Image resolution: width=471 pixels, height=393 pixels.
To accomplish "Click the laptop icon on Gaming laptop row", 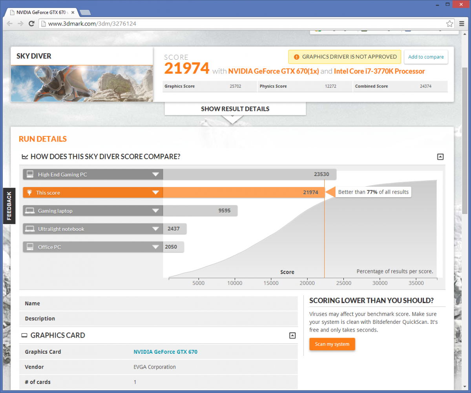I will [30, 211].
